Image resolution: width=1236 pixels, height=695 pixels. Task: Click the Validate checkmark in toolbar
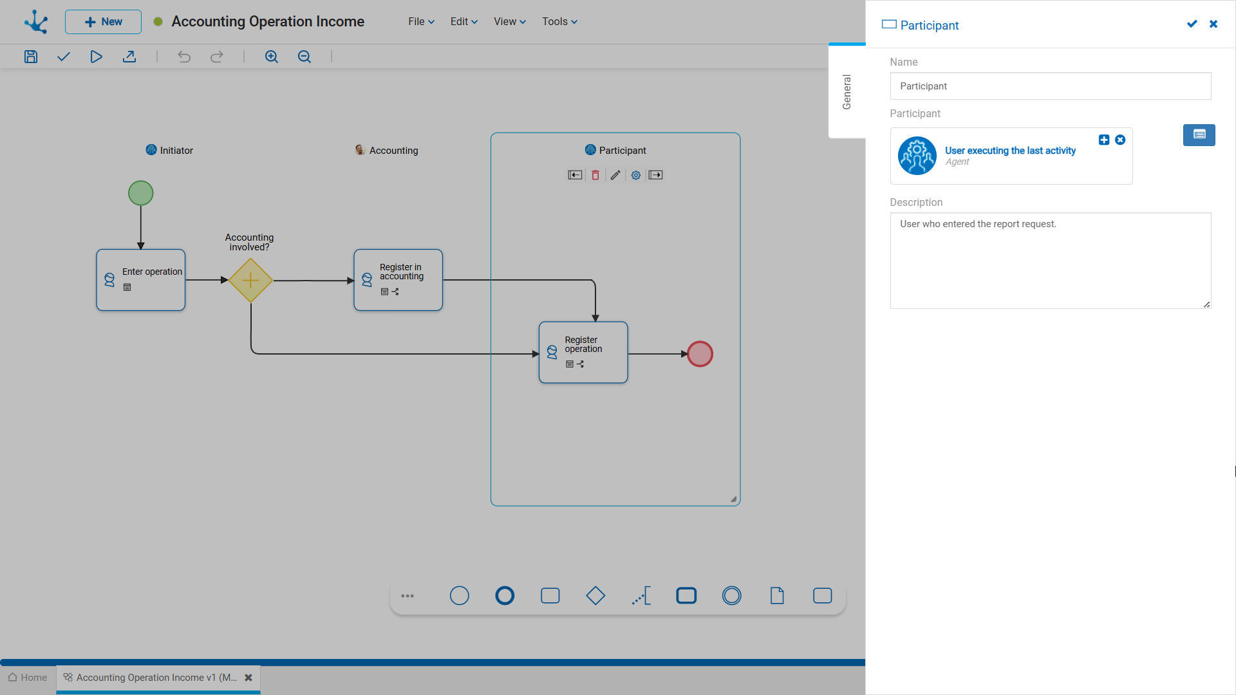coord(63,57)
